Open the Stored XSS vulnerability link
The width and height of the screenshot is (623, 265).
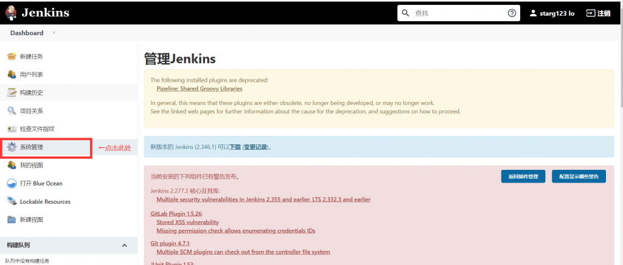pos(187,222)
